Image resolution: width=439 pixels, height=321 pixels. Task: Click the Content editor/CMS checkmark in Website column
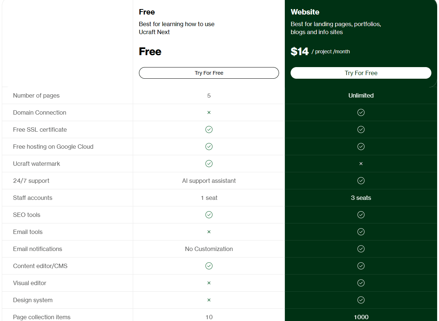click(361, 266)
